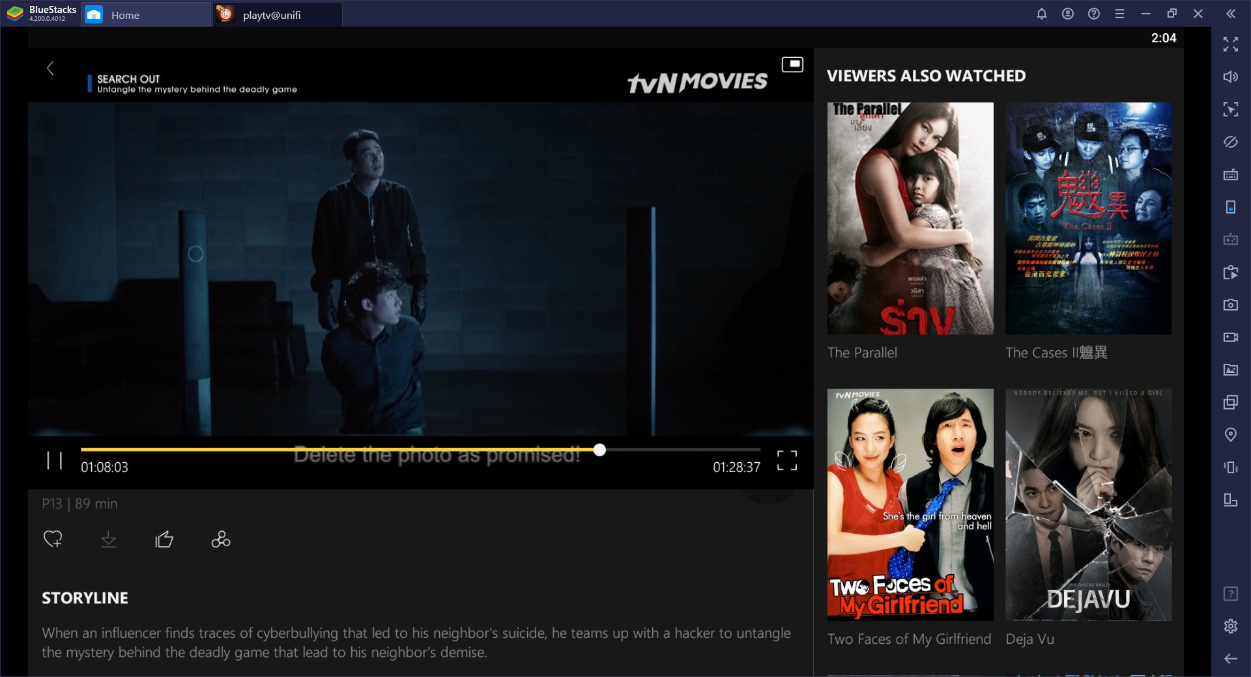Open BlueStacks help question mark
Image resolution: width=1251 pixels, height=677 pixels.
[1094, 14]
